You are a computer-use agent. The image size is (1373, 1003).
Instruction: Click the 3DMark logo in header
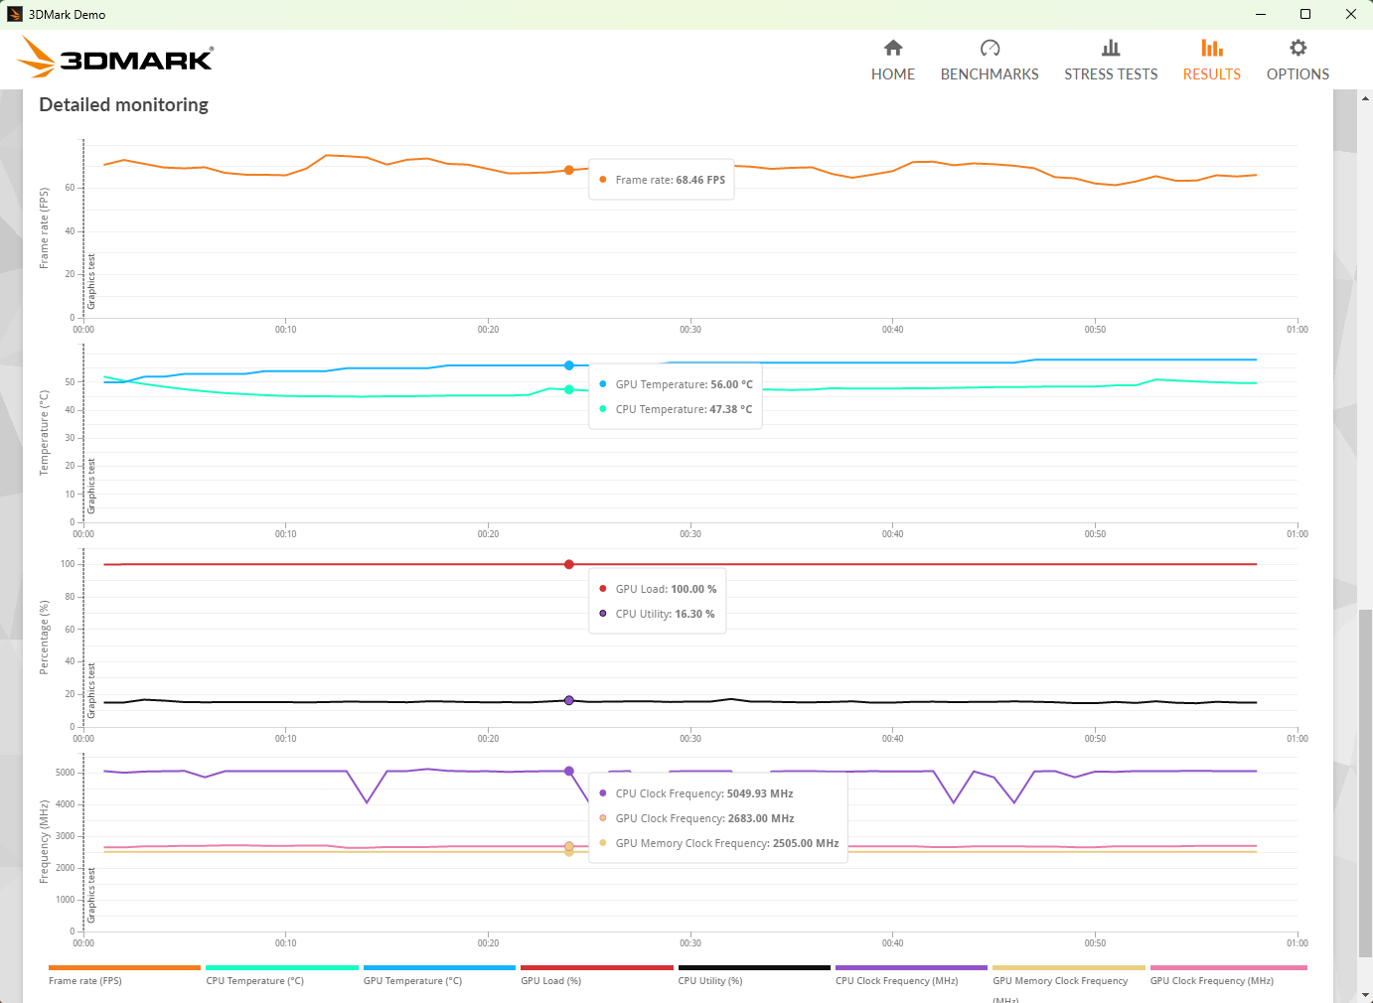click(115, 58)
